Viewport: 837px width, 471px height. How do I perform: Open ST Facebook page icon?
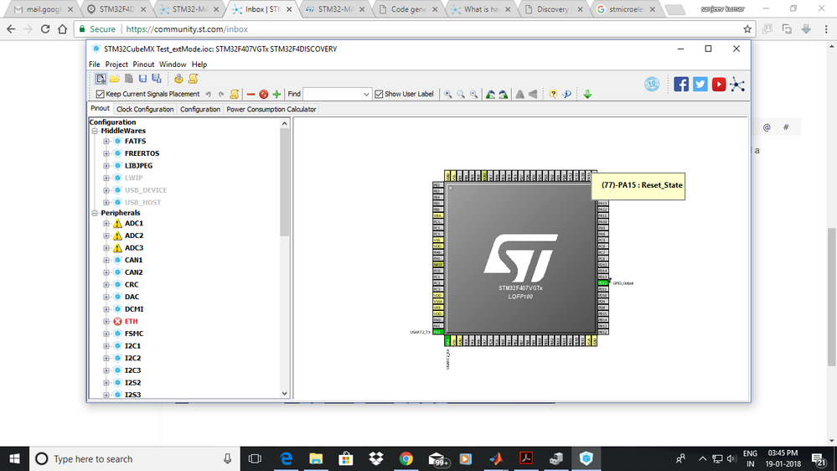tap(680, 85)
